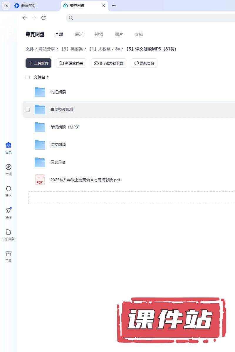
Task: Open the 知识问答 sidebar icon
Action: (x=9, y=232)
